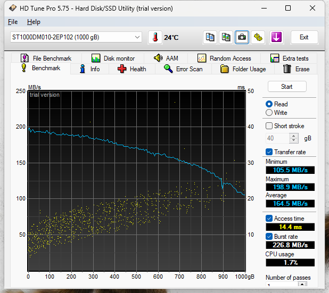Uncheck the Access time checkbox

tap(269, 219)
